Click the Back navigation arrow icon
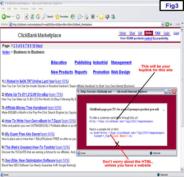This screenshot has width=184, height=177. (x=4, y=17)
